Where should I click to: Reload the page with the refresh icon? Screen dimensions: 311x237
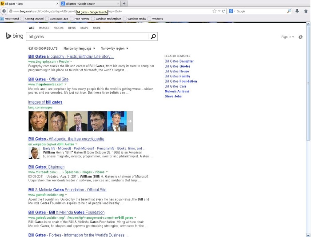tap(223, 11)
